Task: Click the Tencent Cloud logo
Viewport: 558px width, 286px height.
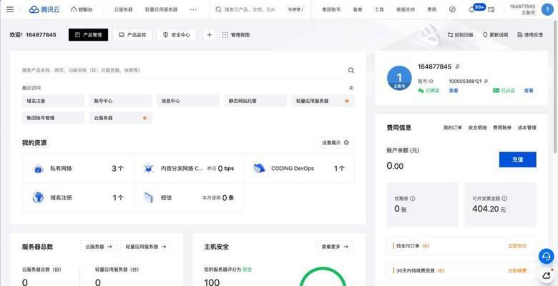Action: (44, 9)
